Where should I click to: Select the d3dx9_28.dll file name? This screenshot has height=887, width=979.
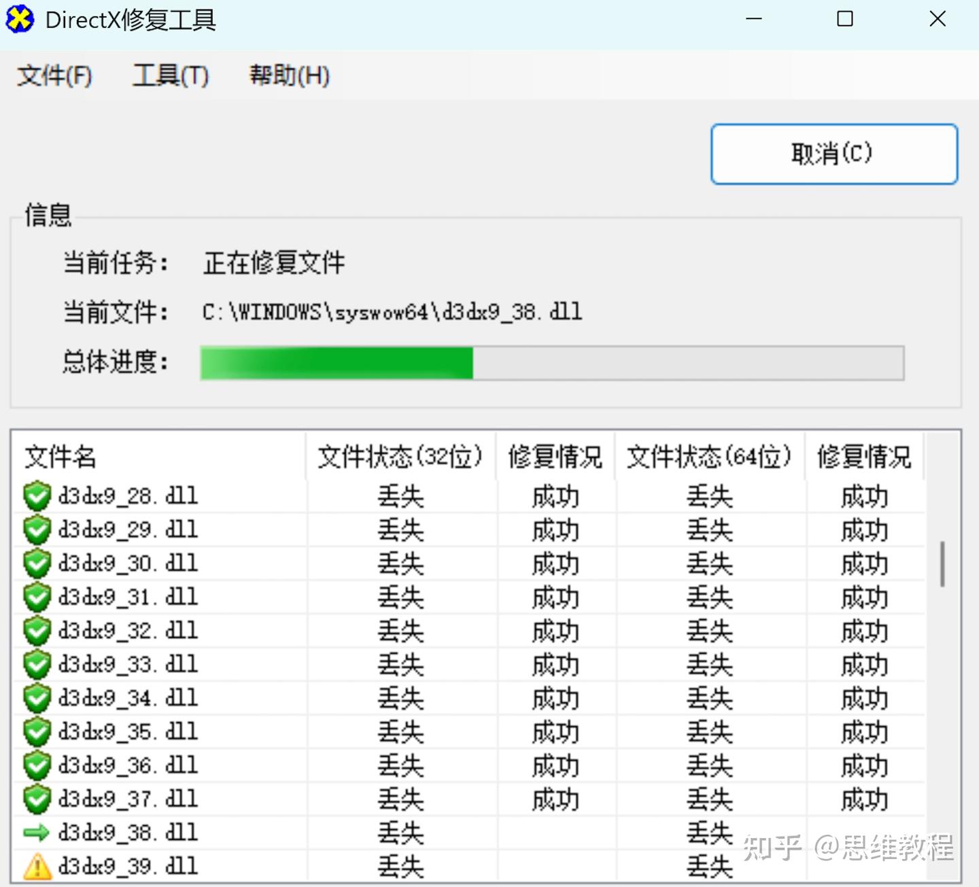[x=128, y=496]
